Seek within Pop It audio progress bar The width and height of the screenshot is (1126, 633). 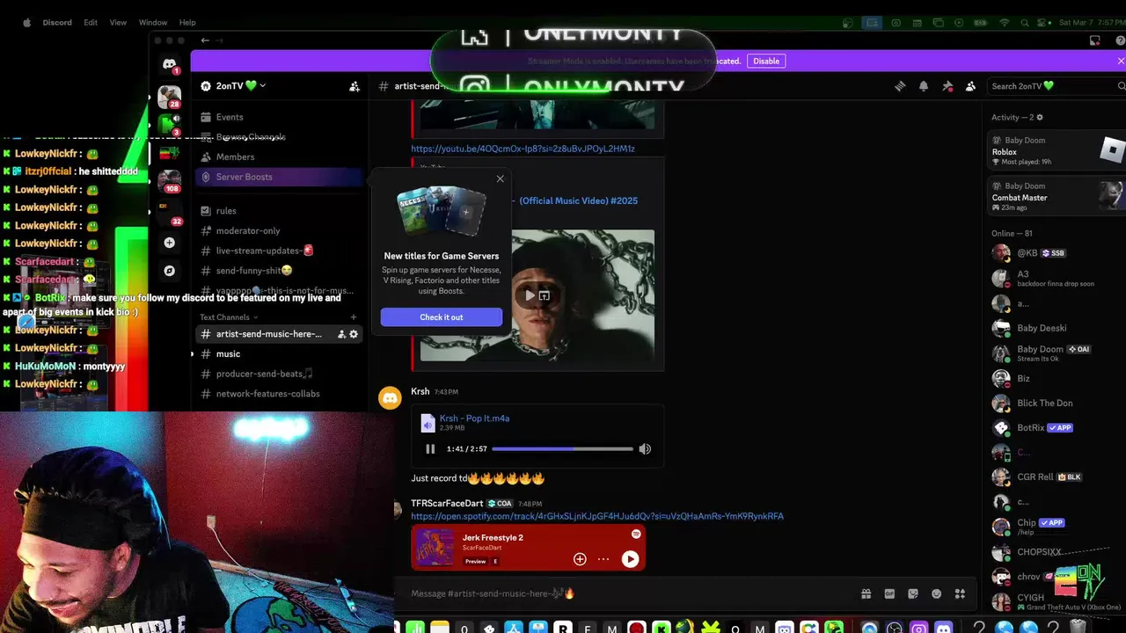(x=562, y=448)
